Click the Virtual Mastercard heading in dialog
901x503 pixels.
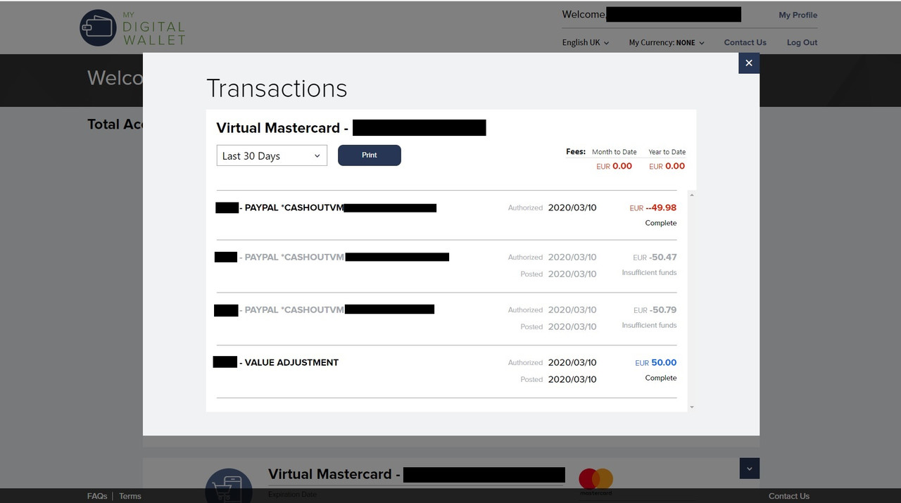coord(282,128)
